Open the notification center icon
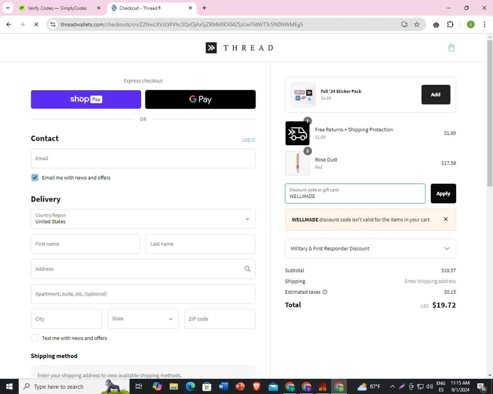 click(x=481, y=386)
